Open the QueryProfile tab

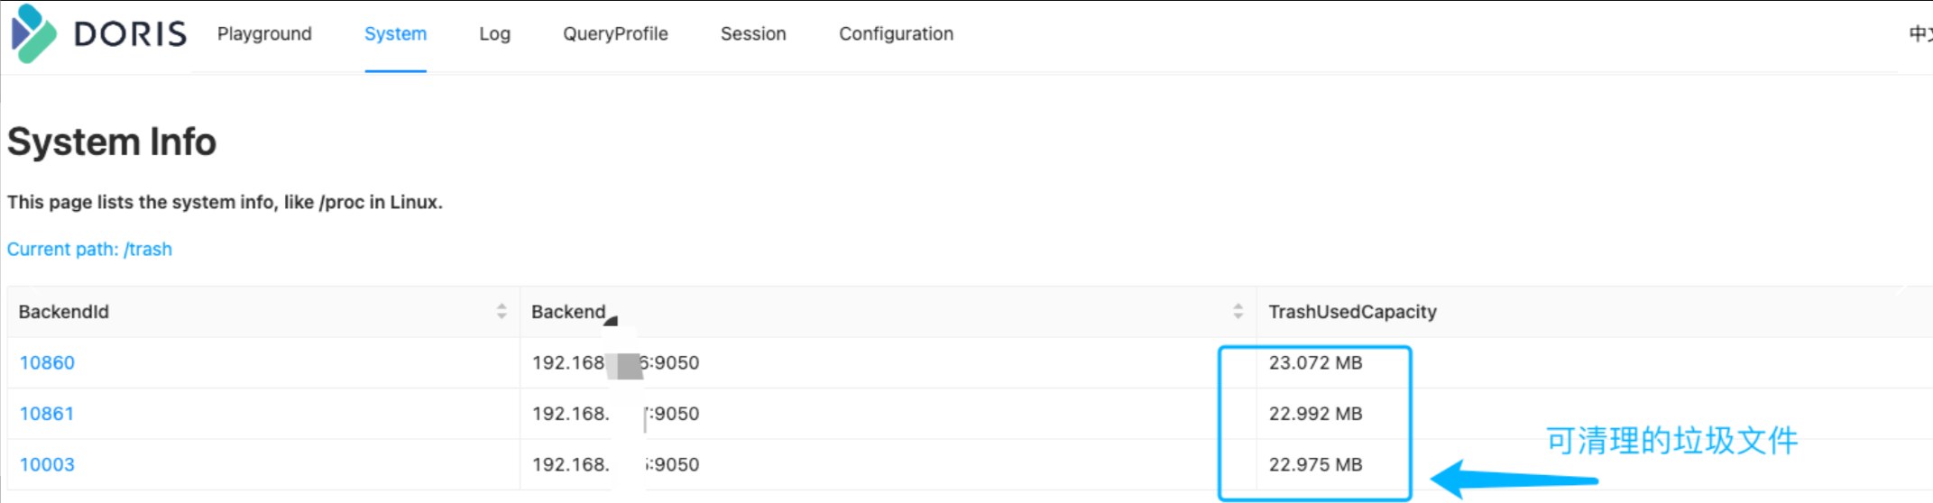point(615,34)
